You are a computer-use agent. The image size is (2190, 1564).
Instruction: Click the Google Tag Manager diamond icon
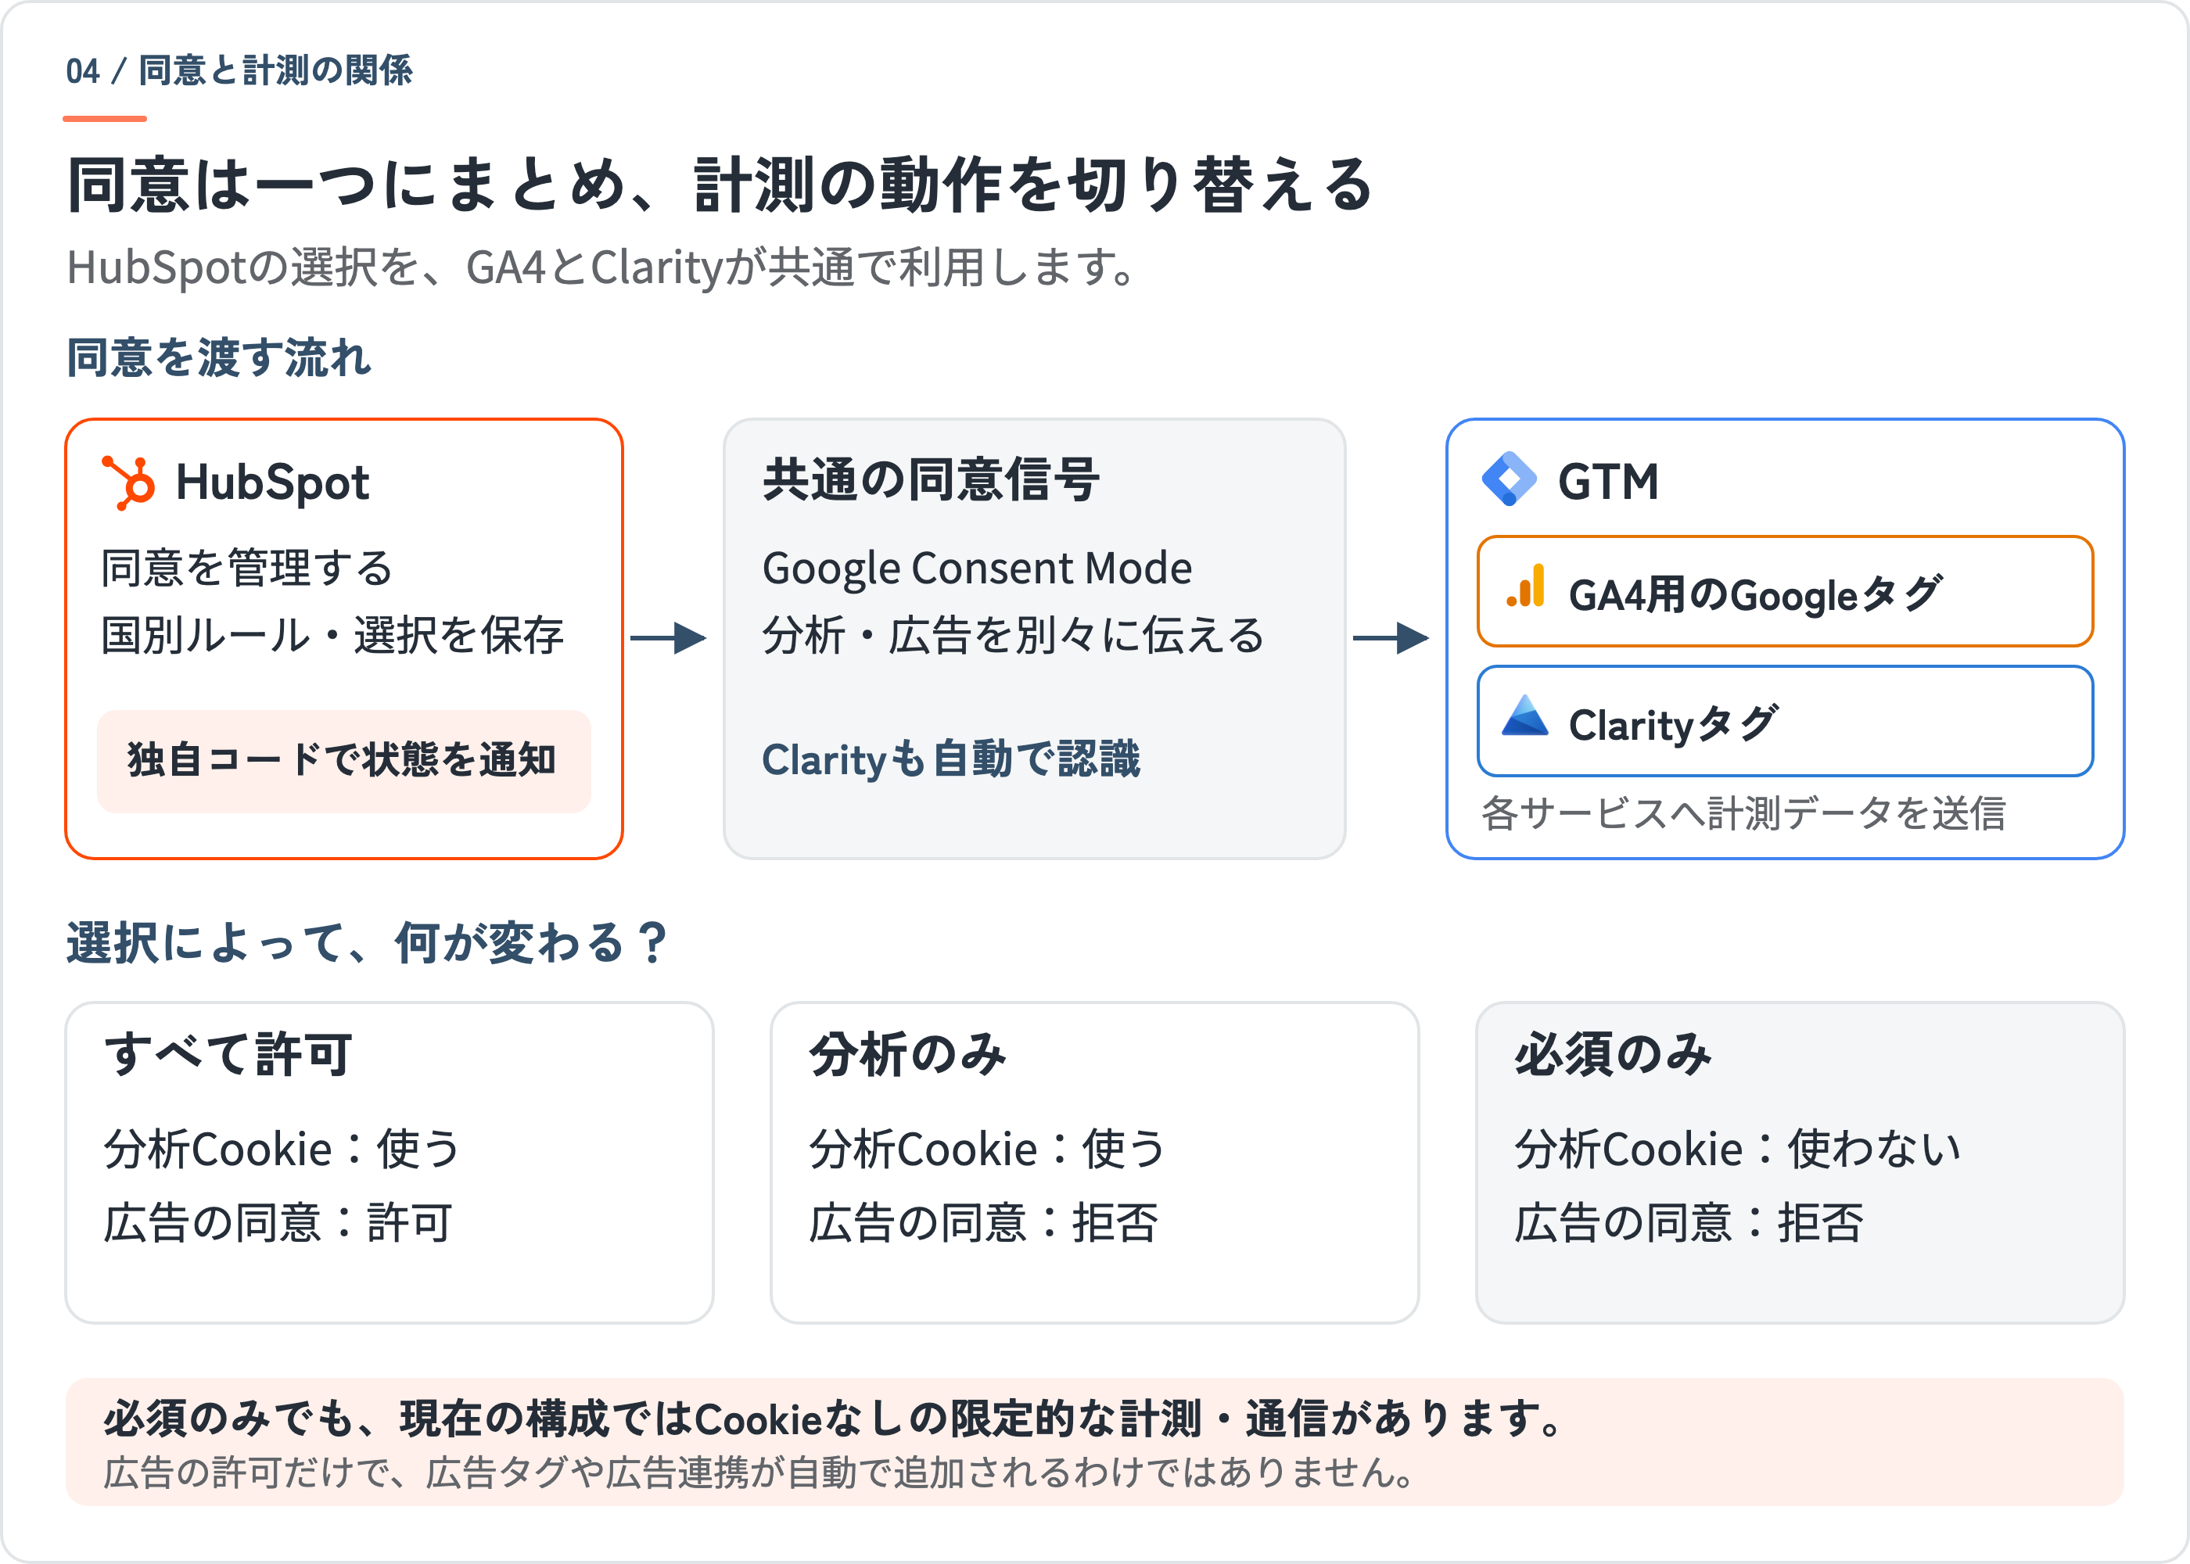[x=1509, y=479]
